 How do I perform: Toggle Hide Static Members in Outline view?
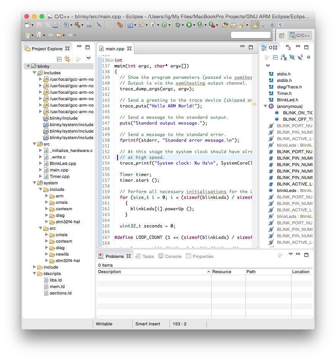click(x=300, y=57)
